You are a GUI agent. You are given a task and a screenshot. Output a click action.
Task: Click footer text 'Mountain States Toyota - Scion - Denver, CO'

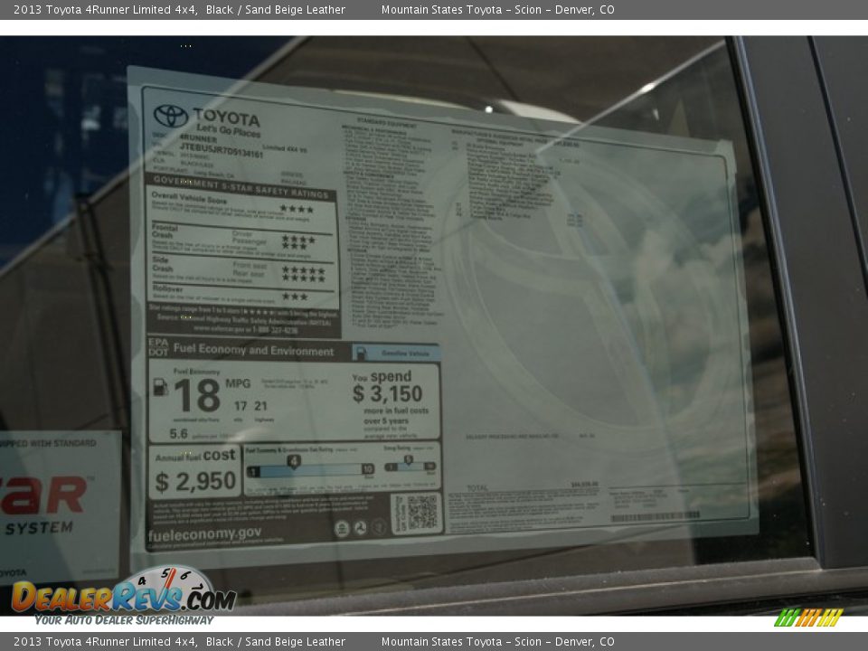[x=497, y=642]
